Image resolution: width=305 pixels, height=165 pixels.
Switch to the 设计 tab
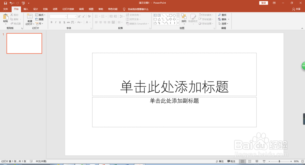36,9
